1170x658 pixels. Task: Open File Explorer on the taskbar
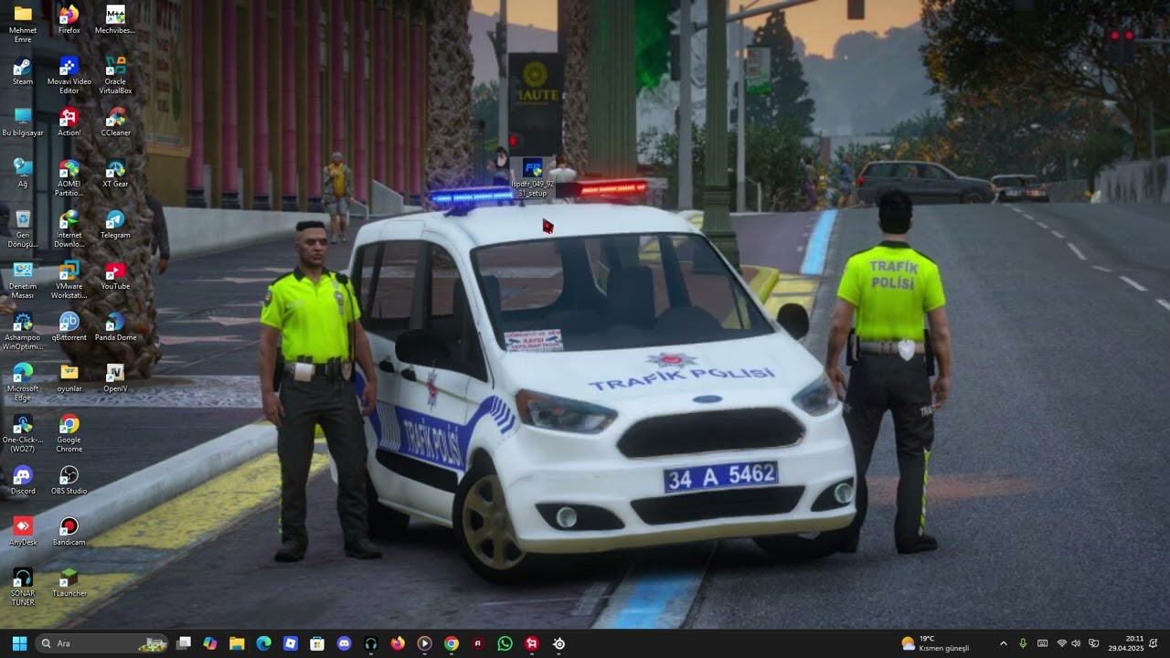(237, 643)
